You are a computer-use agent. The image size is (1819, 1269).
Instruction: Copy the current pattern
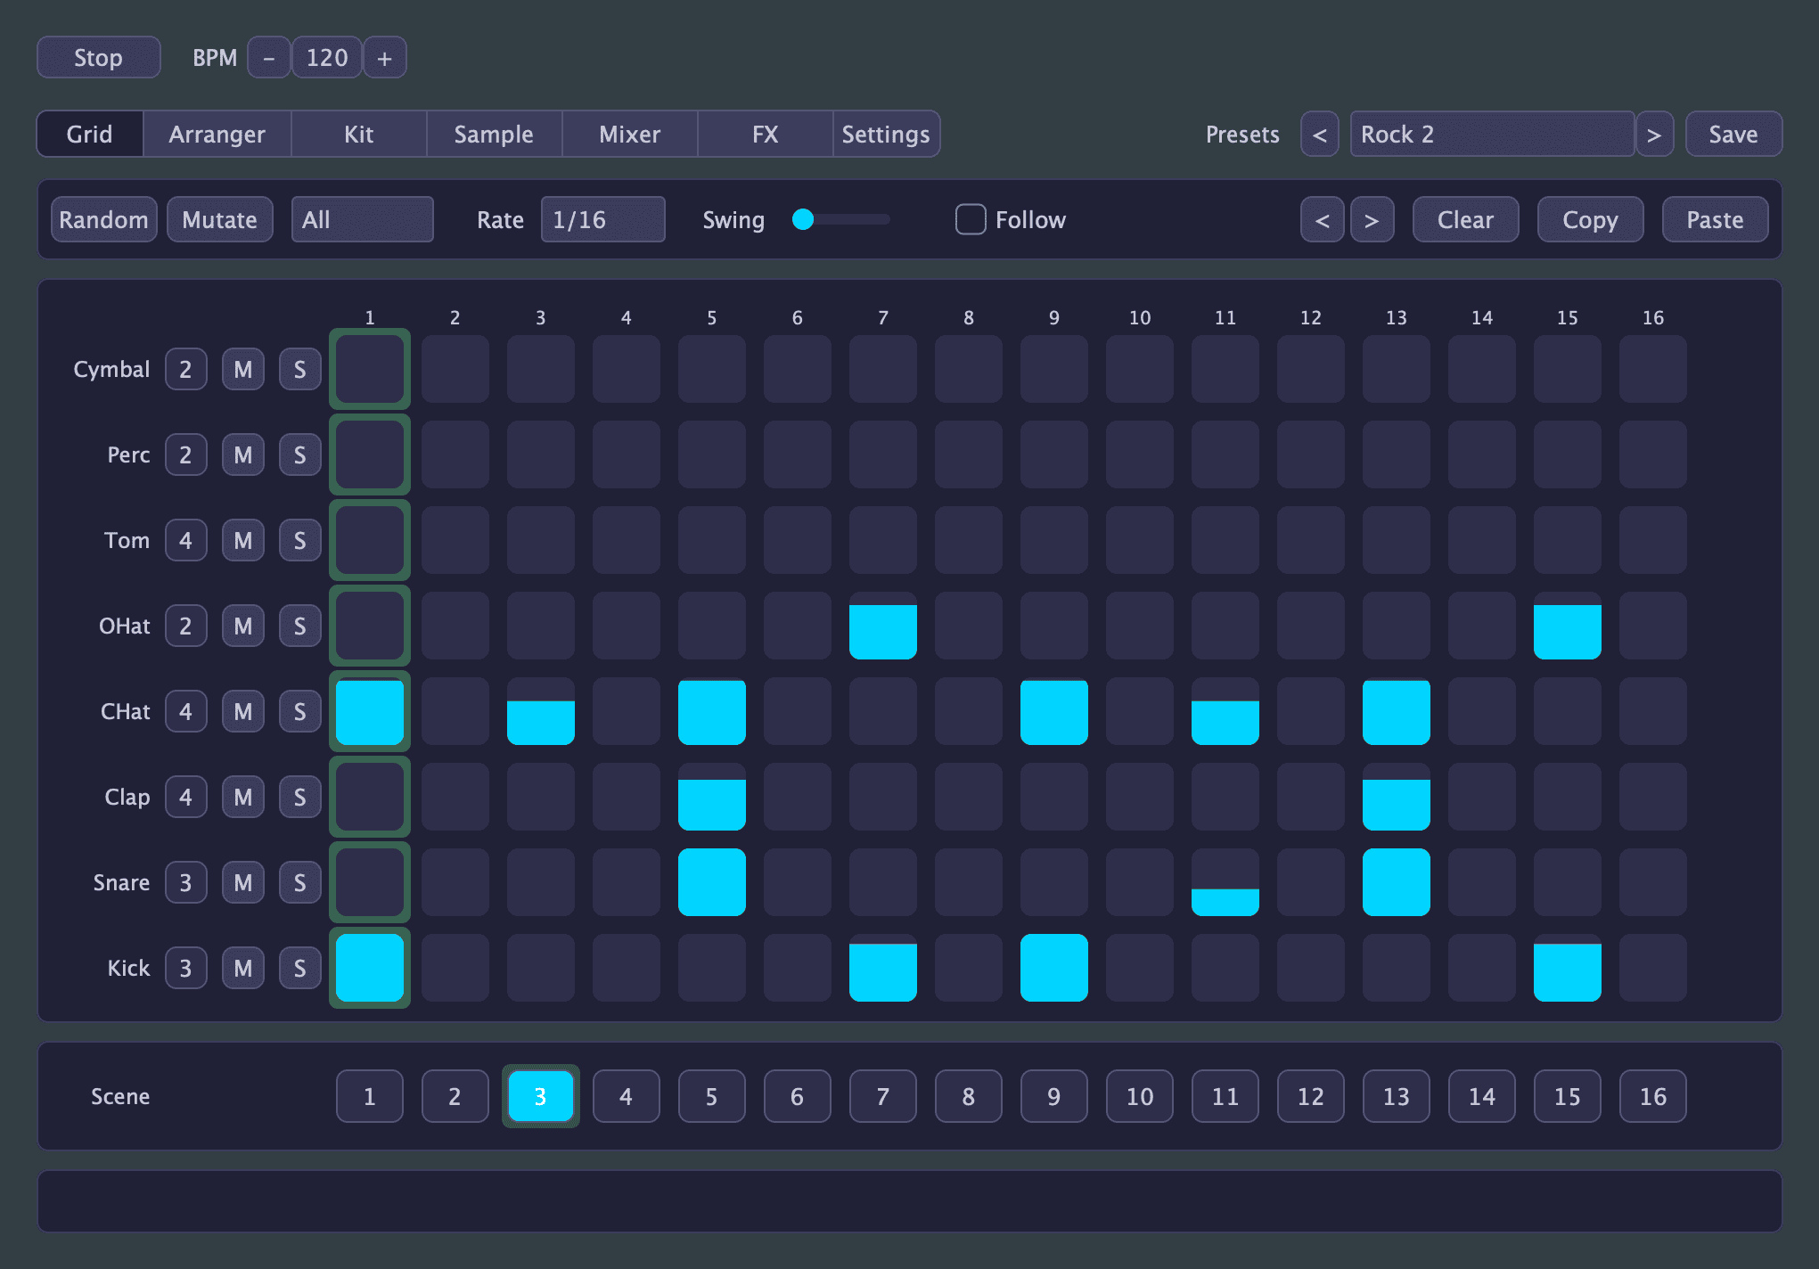coord(1591,219)
